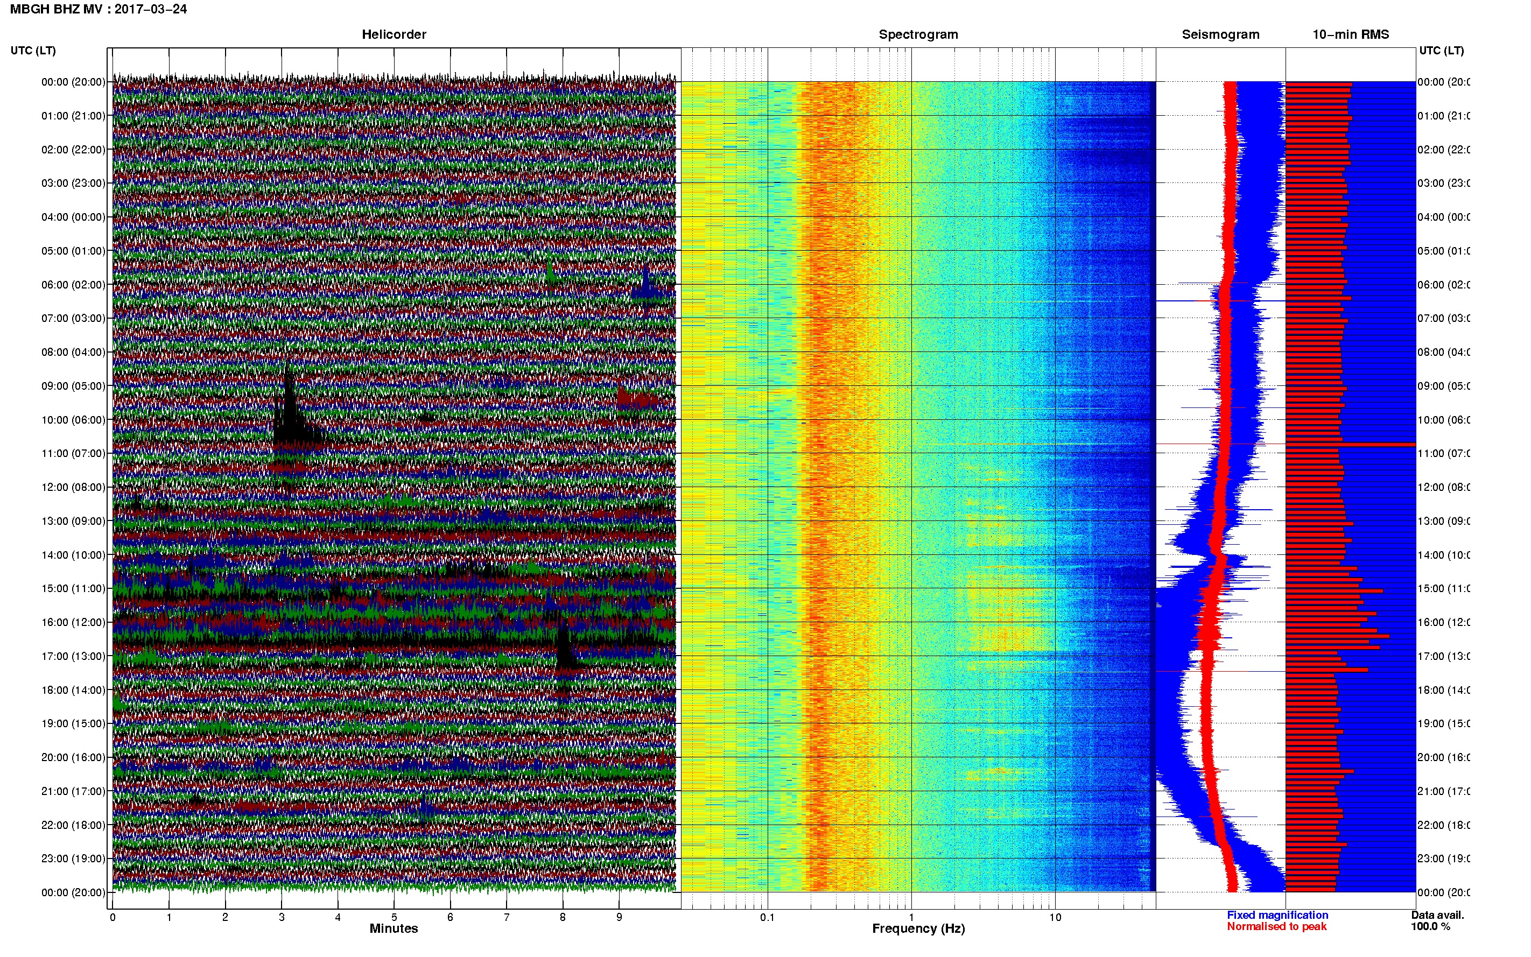Select the '04:00 (00:00)' left time label
1531x957 pixels.
point(73,217)
